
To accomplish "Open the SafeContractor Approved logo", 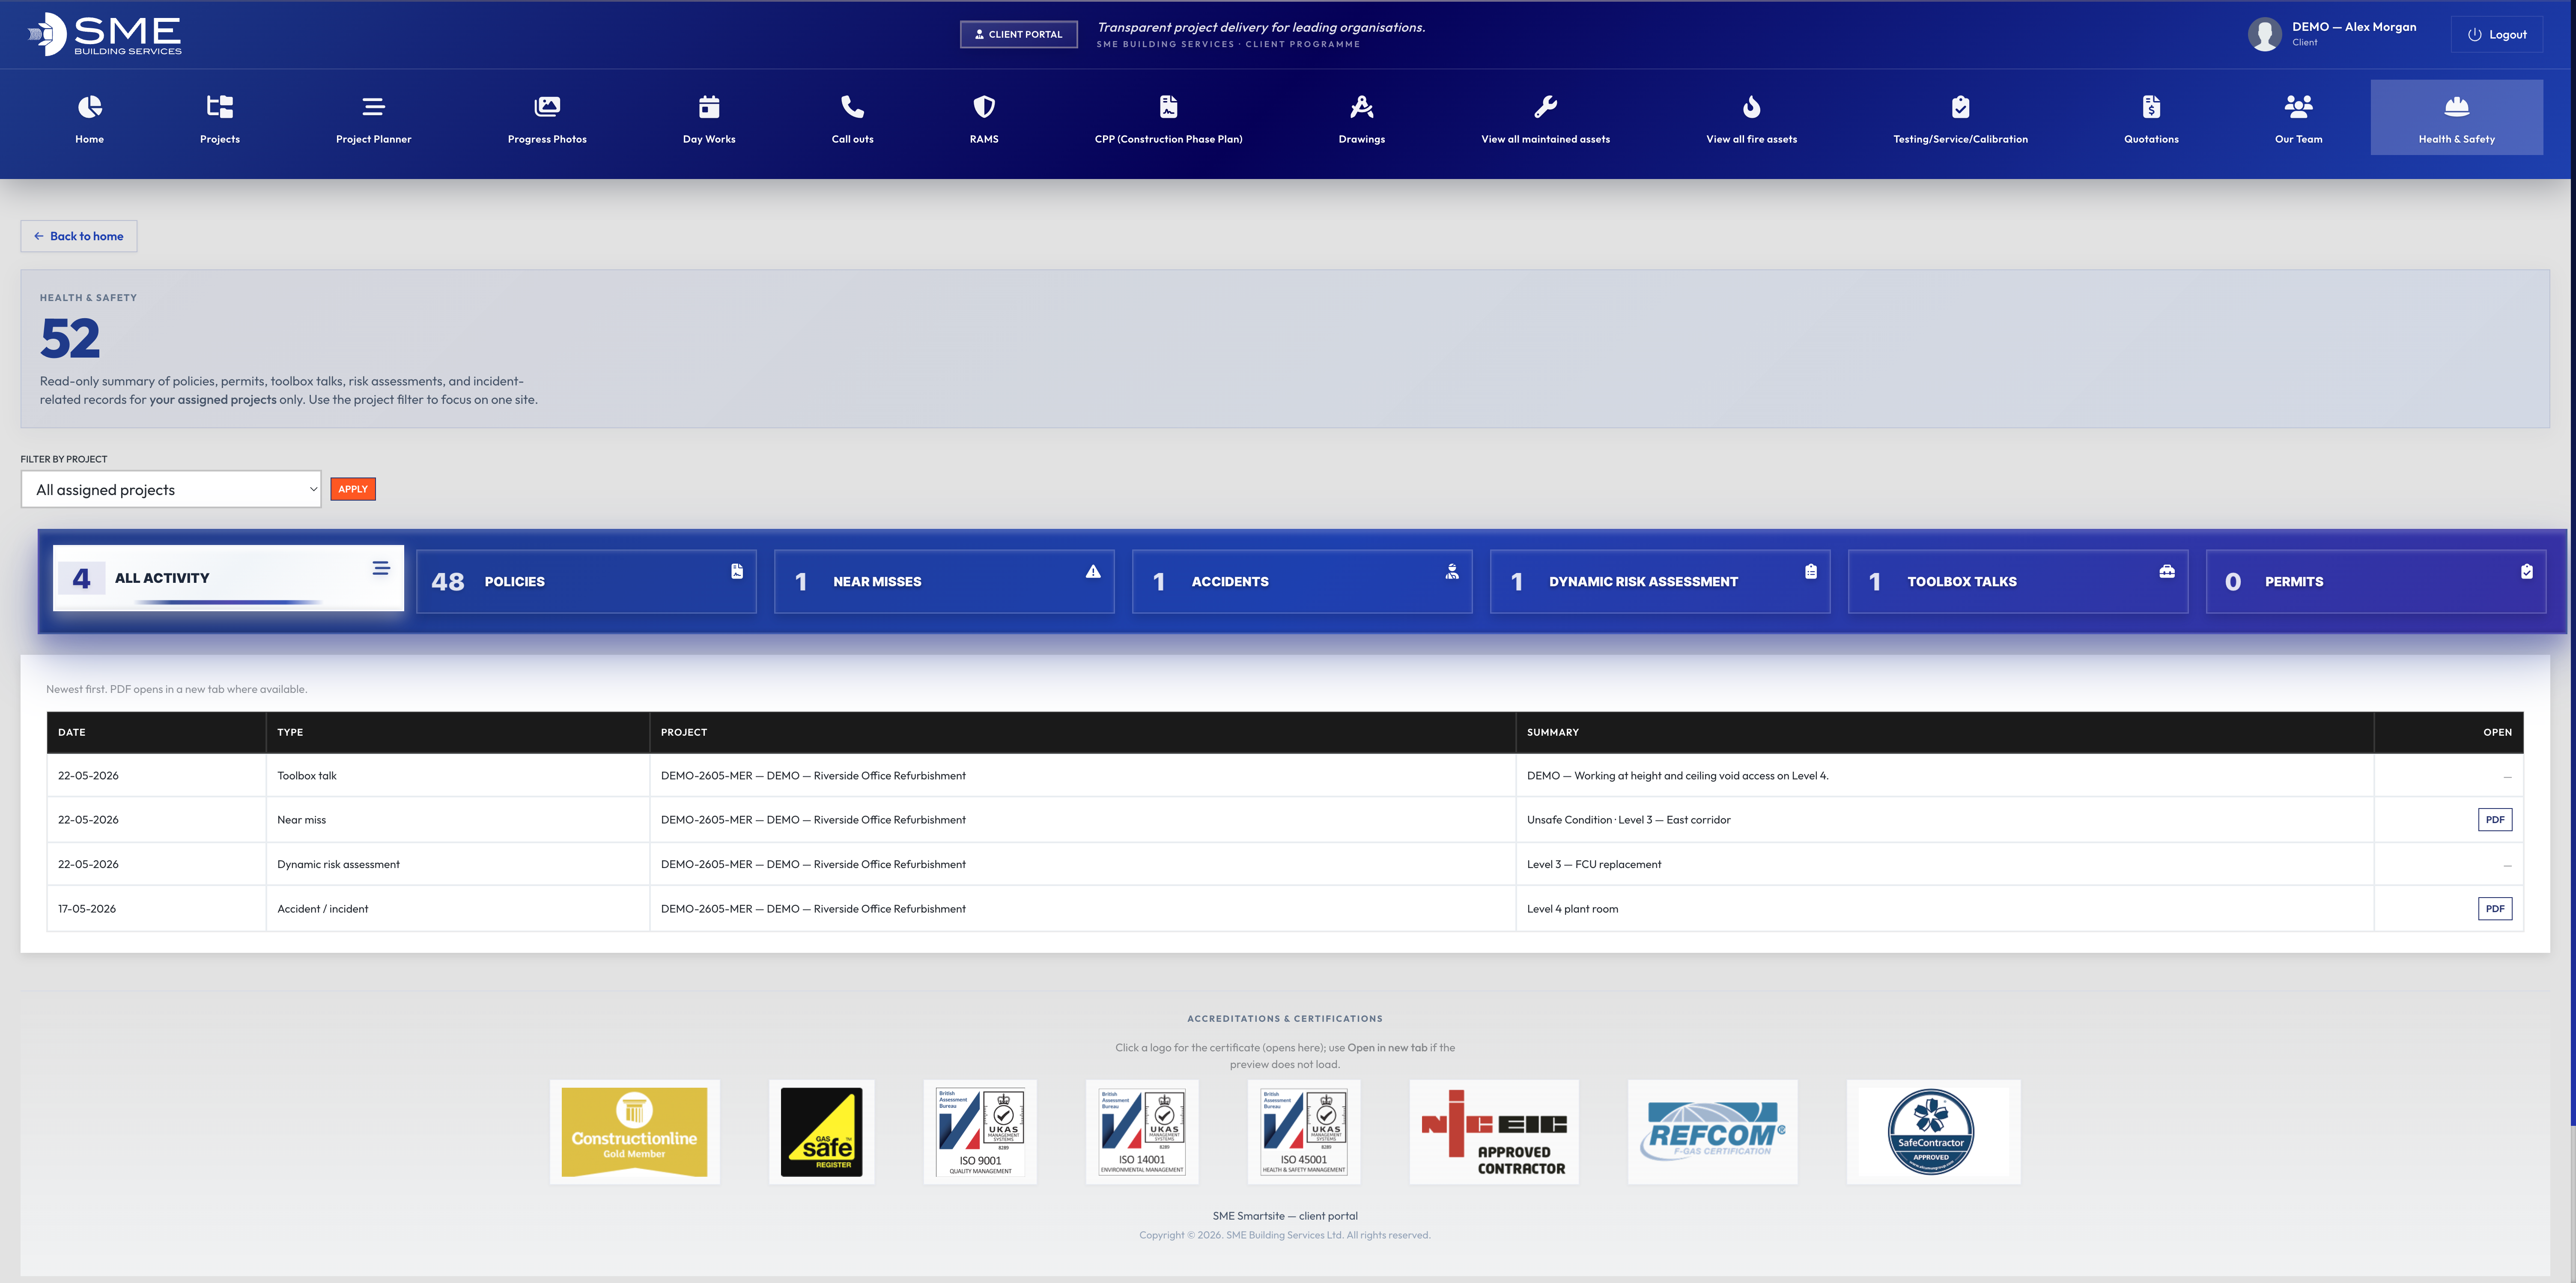I will pyautogui.click(x=1933, y=1132).
